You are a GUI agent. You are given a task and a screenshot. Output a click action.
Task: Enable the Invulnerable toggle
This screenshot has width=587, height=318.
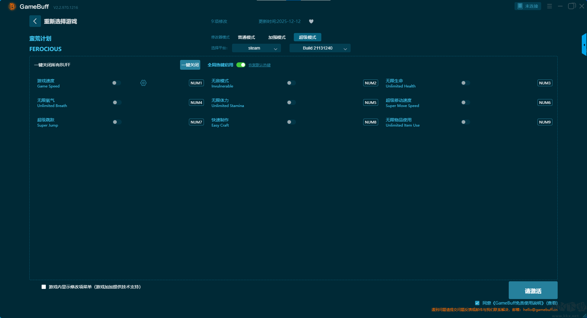(291, 83)
